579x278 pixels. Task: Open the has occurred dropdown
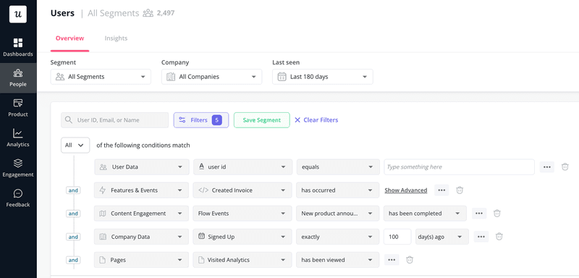click(338, 190)
